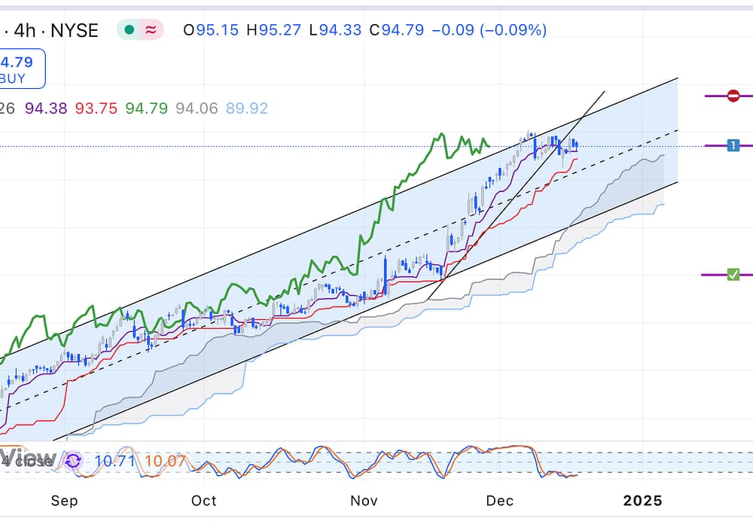Image resolution: width=753 pixels, height=527 pixels.
Task: Click the green 94.79 indicator value
Action: (x=146, y=108)
